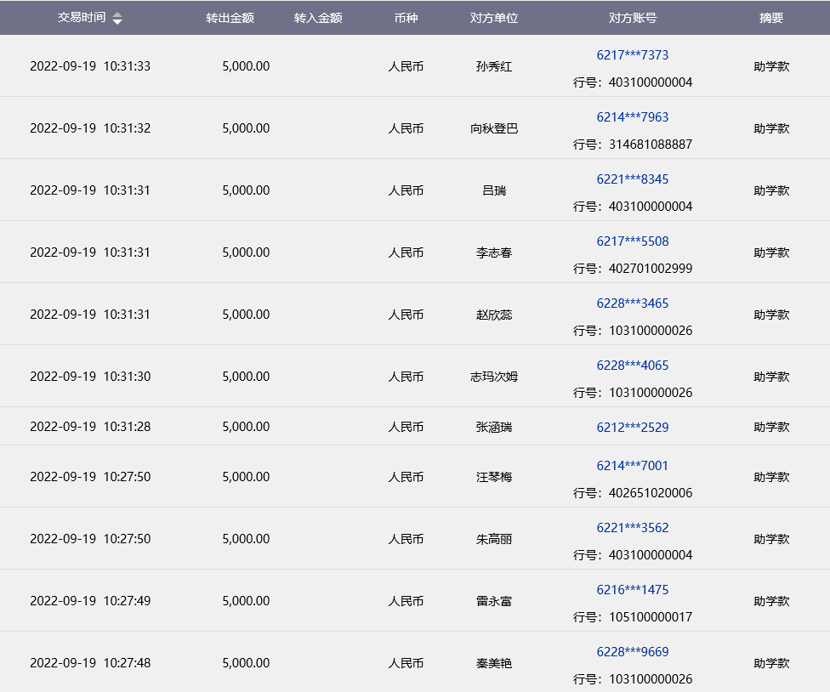Screen dimensions: 830x692
Task: Open account link 6228***9669
Action: [632, 652]
